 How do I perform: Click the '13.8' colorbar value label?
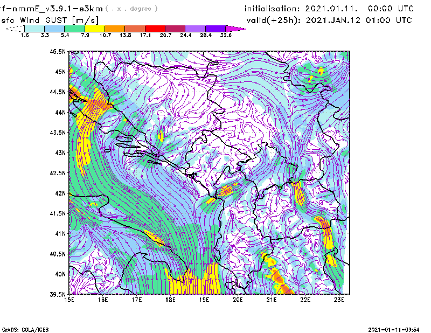(x=126, y=35)
